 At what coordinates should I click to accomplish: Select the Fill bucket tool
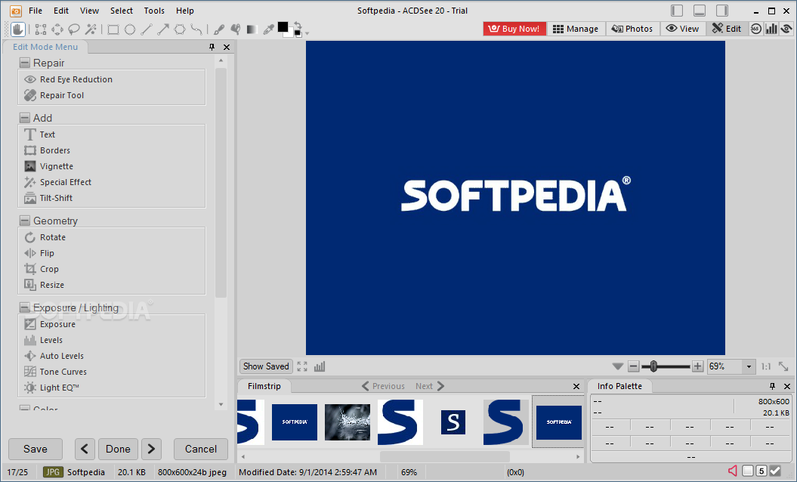pyautogui.click(x=236, y=29)
